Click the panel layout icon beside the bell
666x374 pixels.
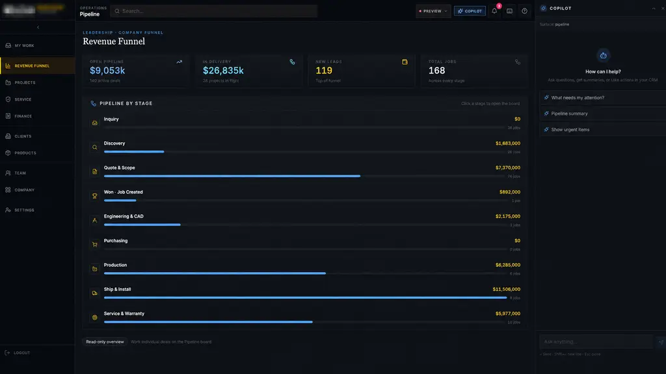(509, 11)
